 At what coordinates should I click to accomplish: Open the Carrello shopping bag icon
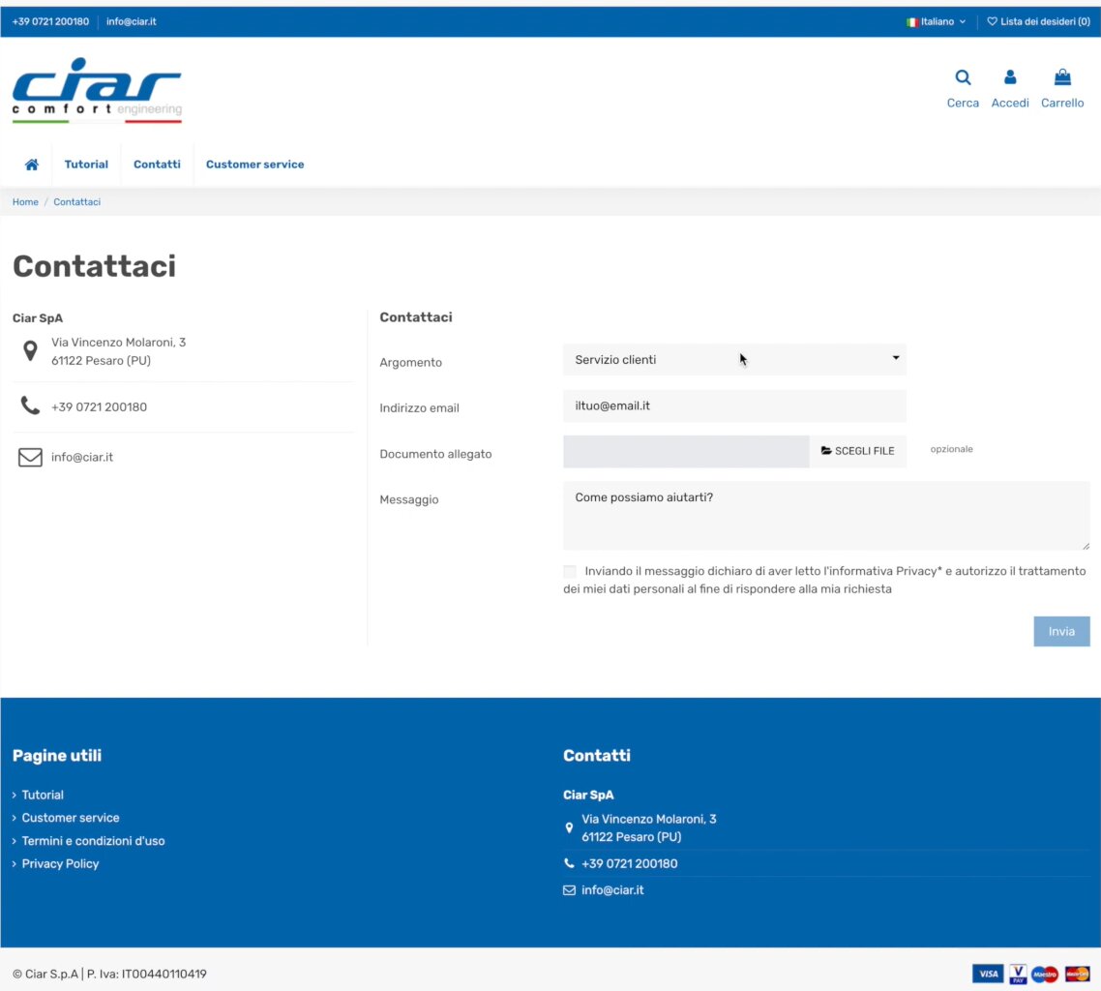(1062, 78)
